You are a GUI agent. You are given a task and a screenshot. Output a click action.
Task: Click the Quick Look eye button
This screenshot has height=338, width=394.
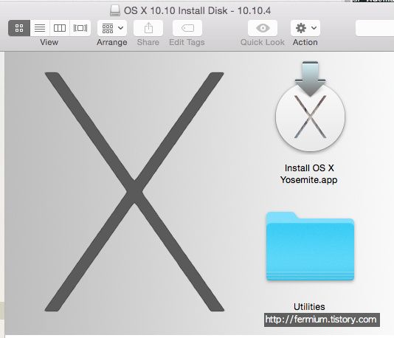click(263, 28)
